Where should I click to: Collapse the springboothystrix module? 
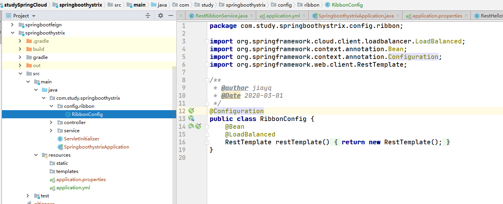[12, 33]
